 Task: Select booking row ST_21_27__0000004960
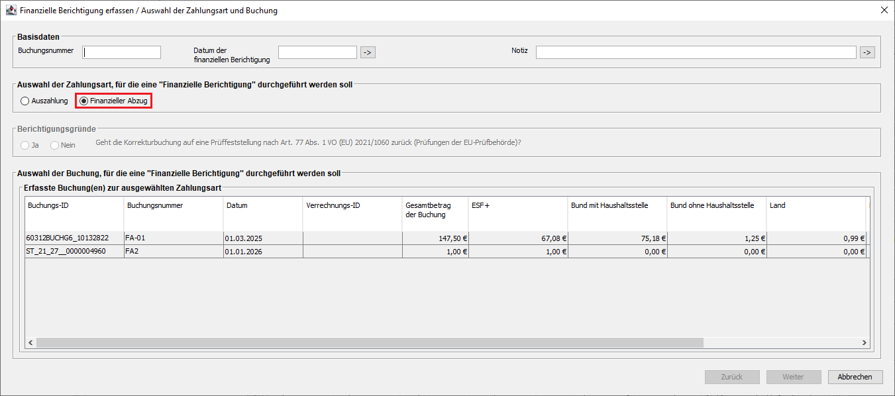click(74, 252)
